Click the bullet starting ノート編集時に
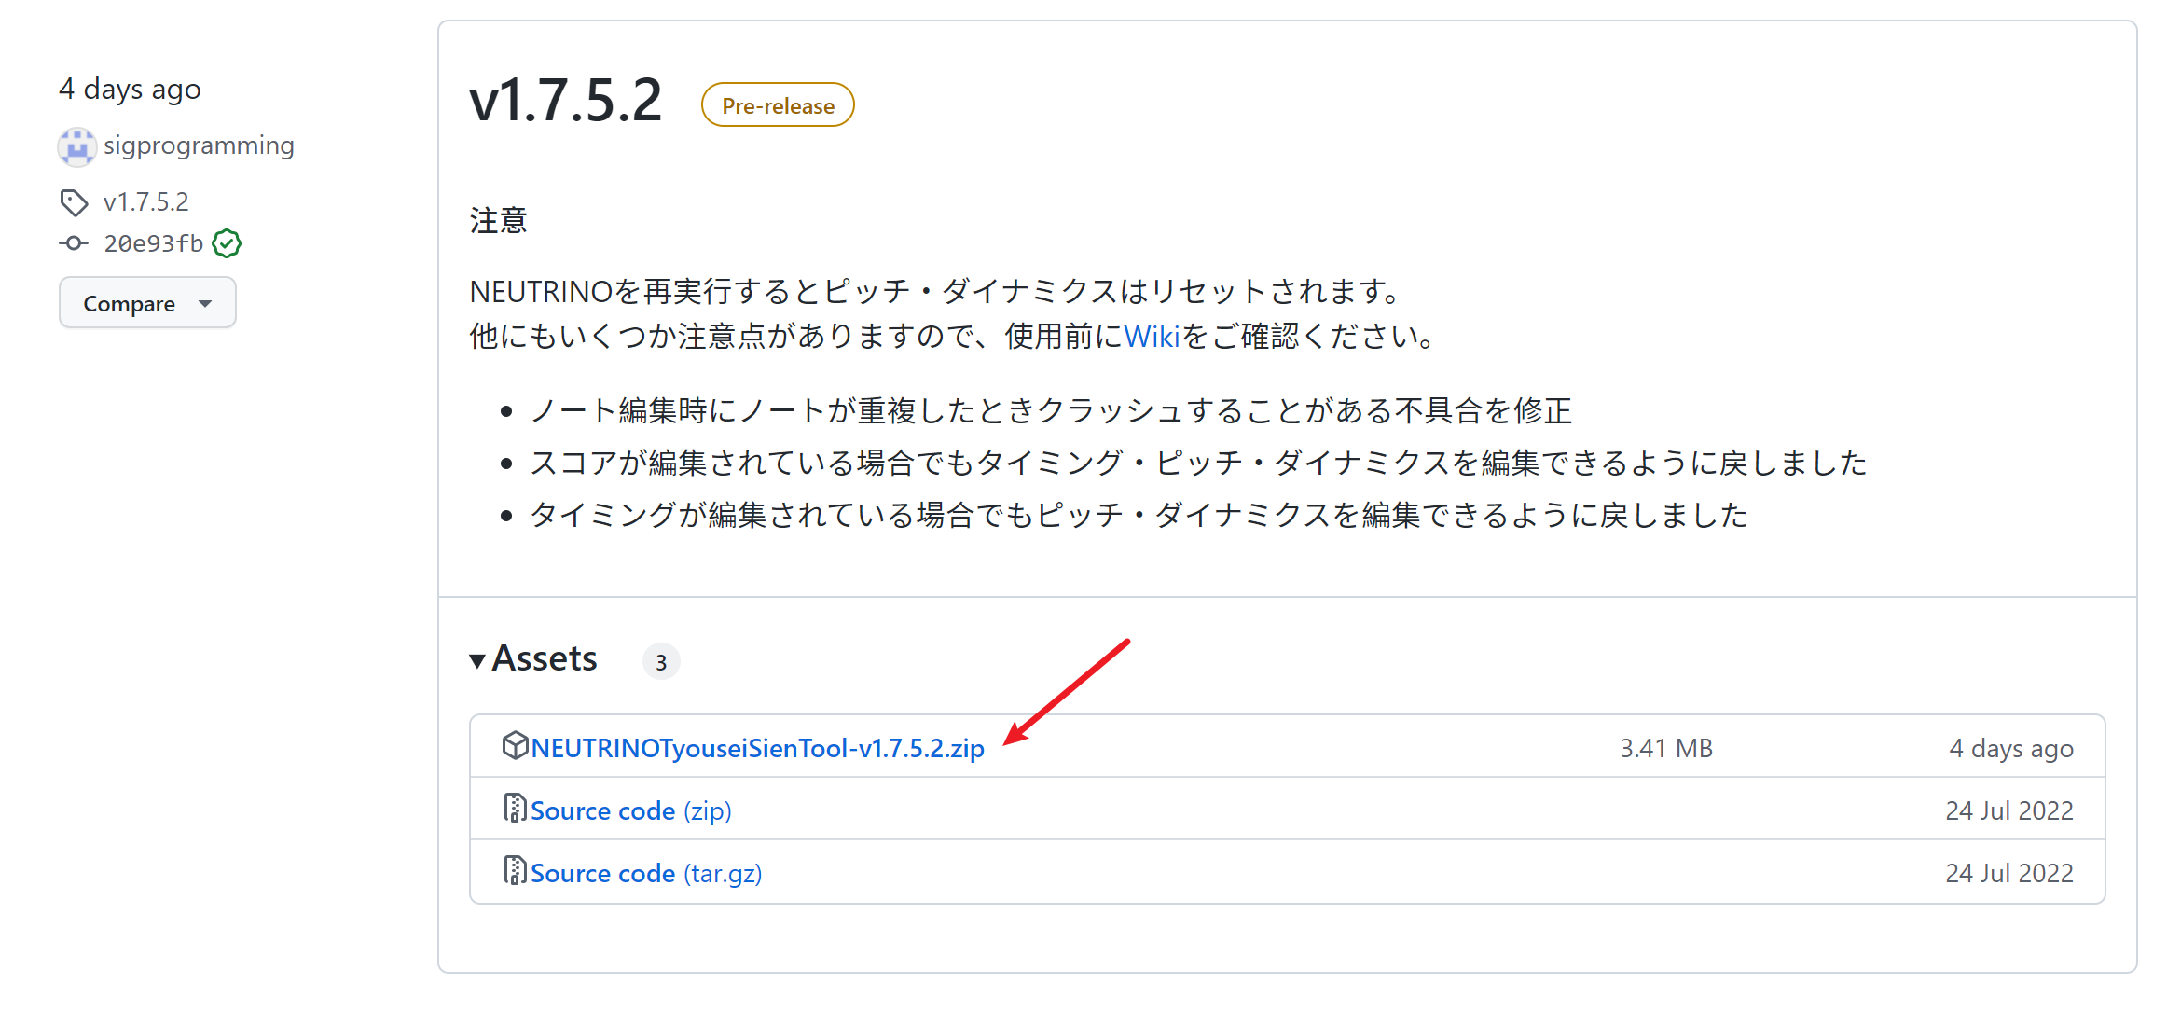The width and height of the screenshot is (2181, 1024). click(1051, 410)
